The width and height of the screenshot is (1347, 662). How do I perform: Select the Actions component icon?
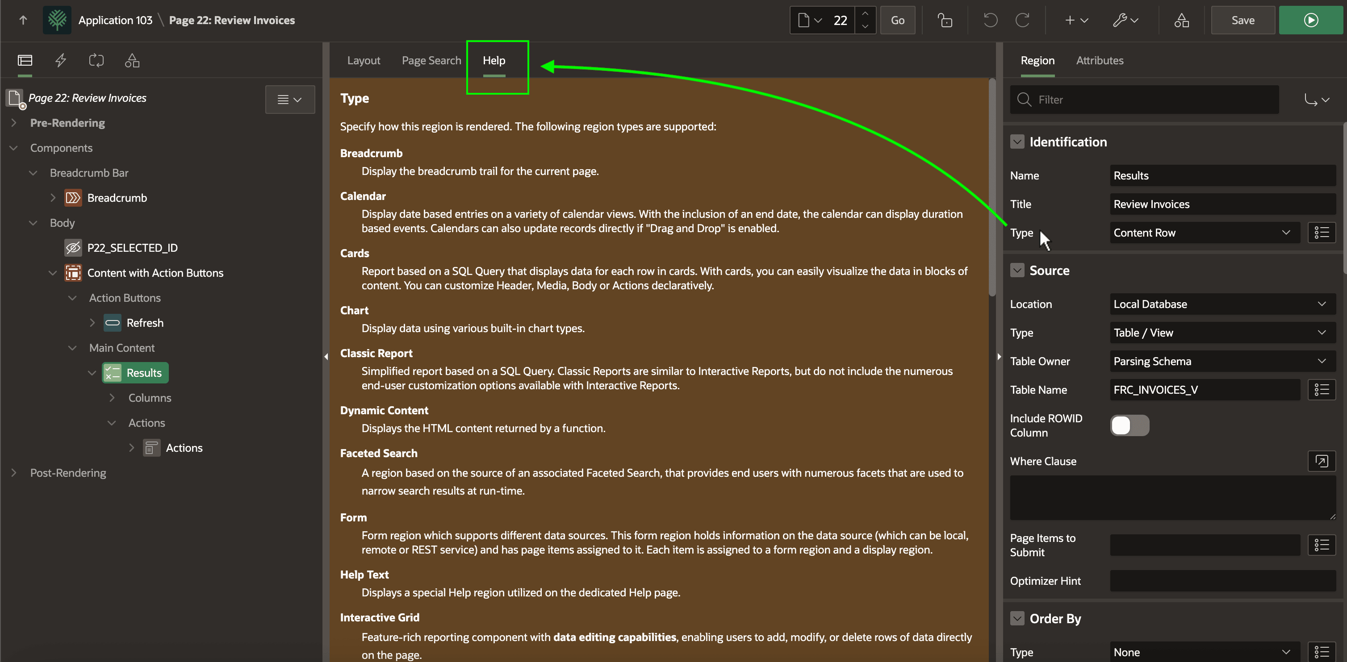point(152,448)
